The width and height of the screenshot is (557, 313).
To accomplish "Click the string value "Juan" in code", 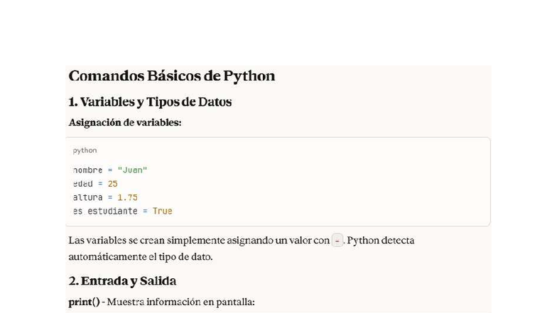I will [132, 170].
